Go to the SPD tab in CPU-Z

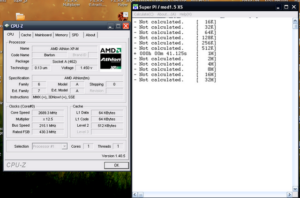(75, 35)
